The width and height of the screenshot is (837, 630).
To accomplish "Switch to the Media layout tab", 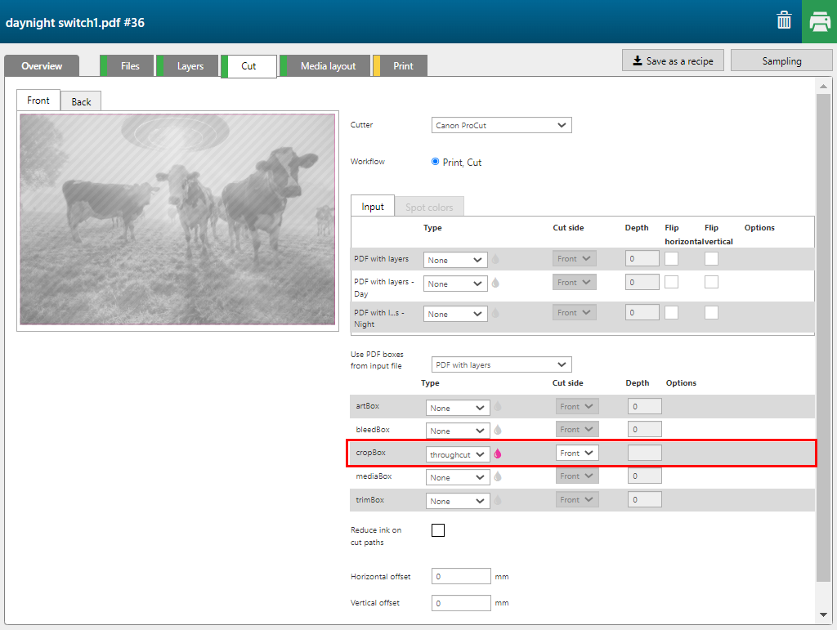I will click(x=327, y=66).
